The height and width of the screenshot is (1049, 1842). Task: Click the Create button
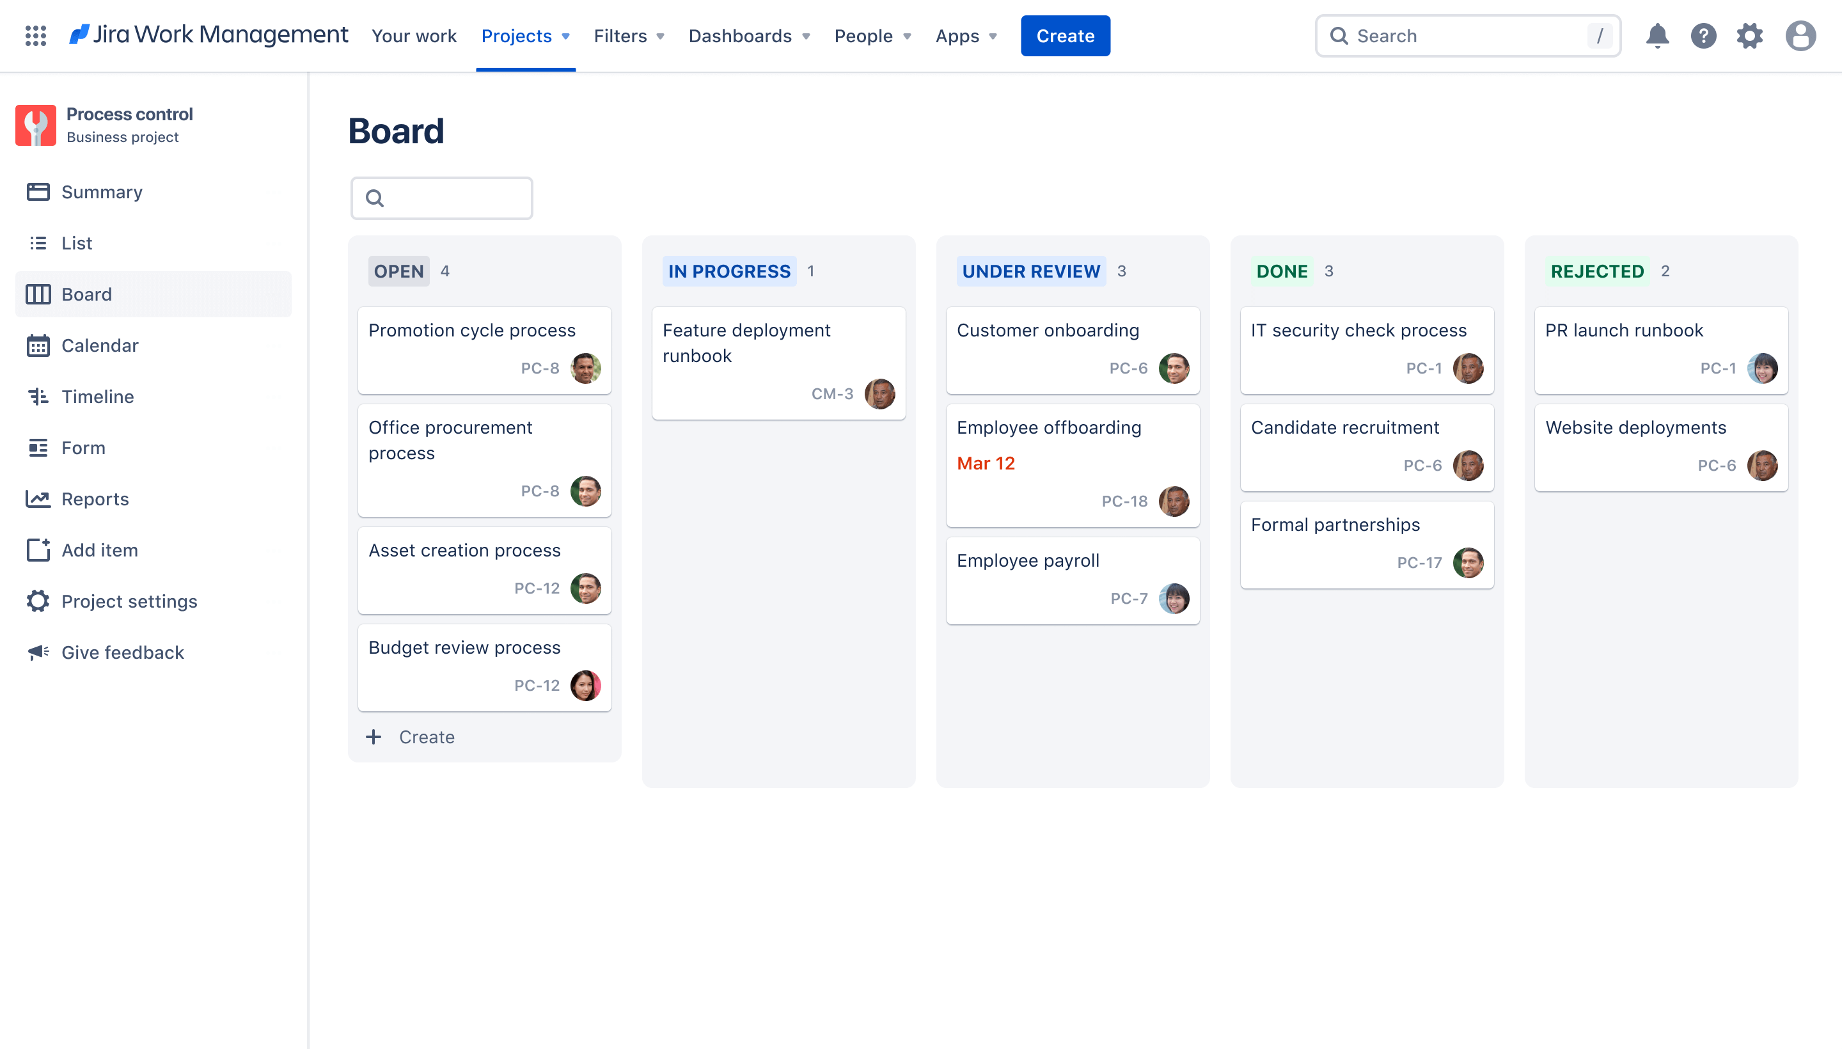[x=1065, y=35]
